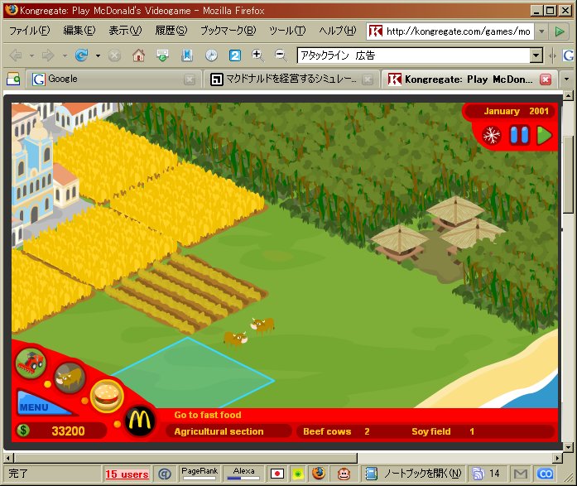
Task: Close the Google tab
Action: coord(190,79)
